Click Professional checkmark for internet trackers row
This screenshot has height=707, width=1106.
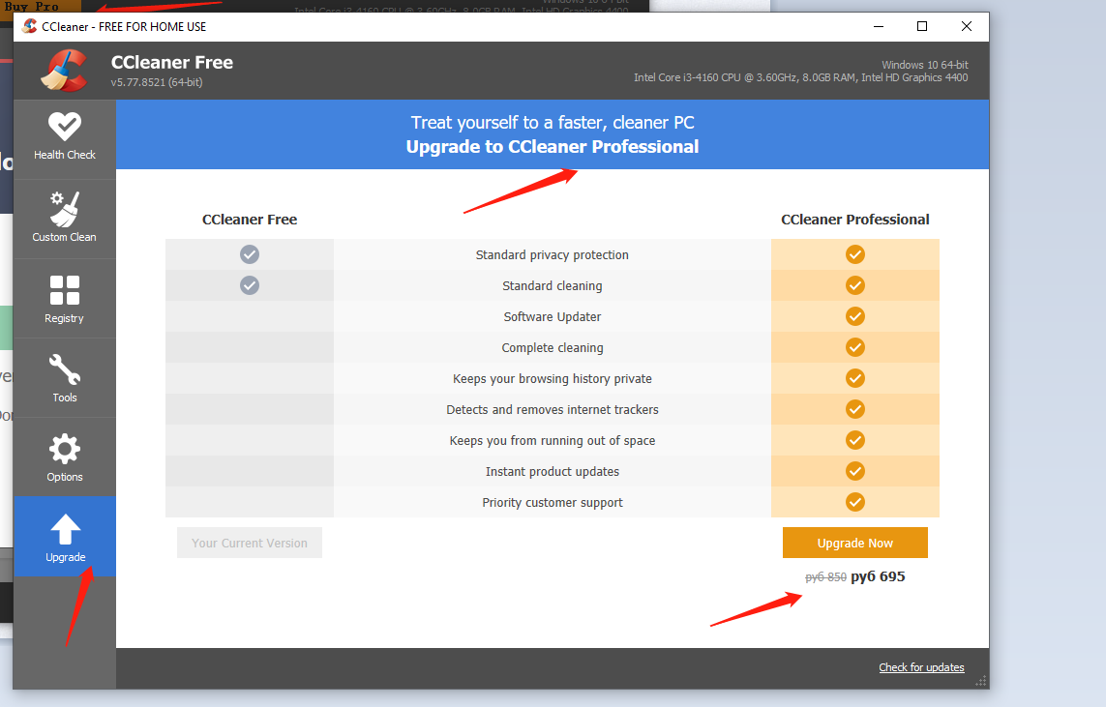[x=854, y=409]
